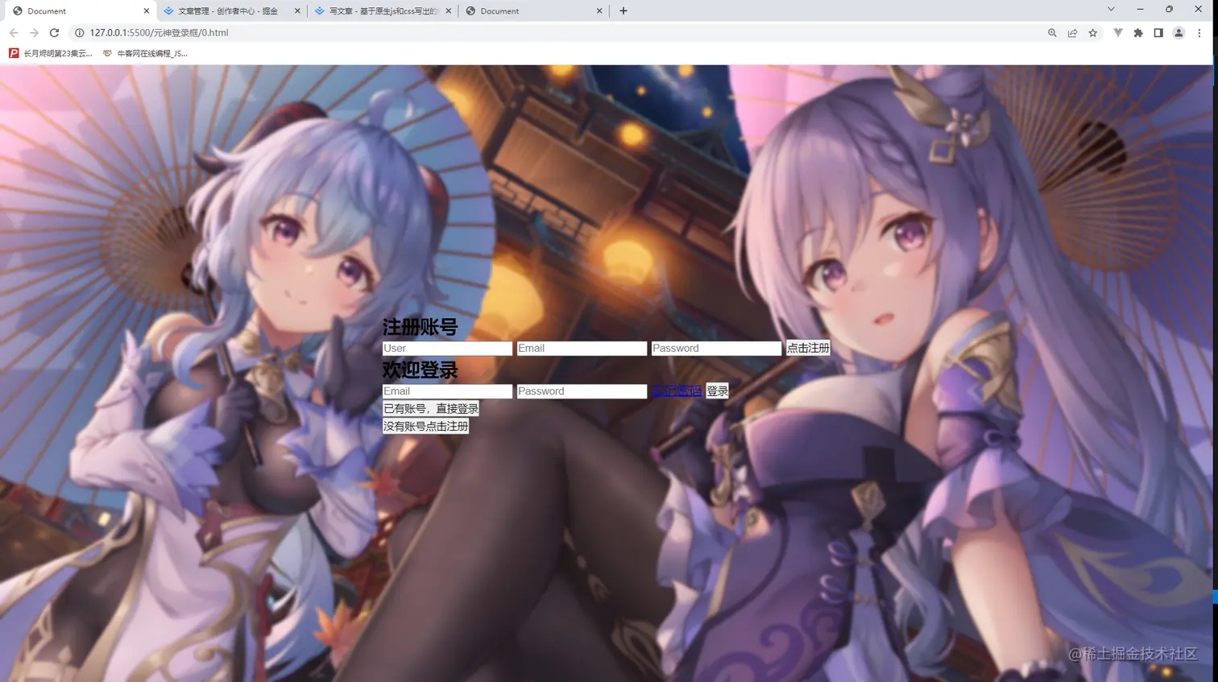Click the 登录 login button
1218x682 pixels.
(x=716, y=391)
